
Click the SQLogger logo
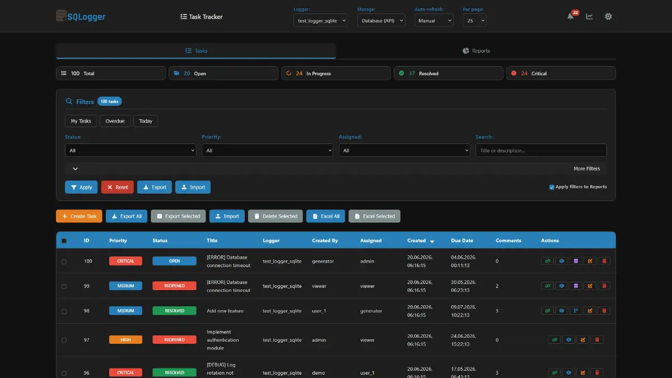tap(81, 17)
